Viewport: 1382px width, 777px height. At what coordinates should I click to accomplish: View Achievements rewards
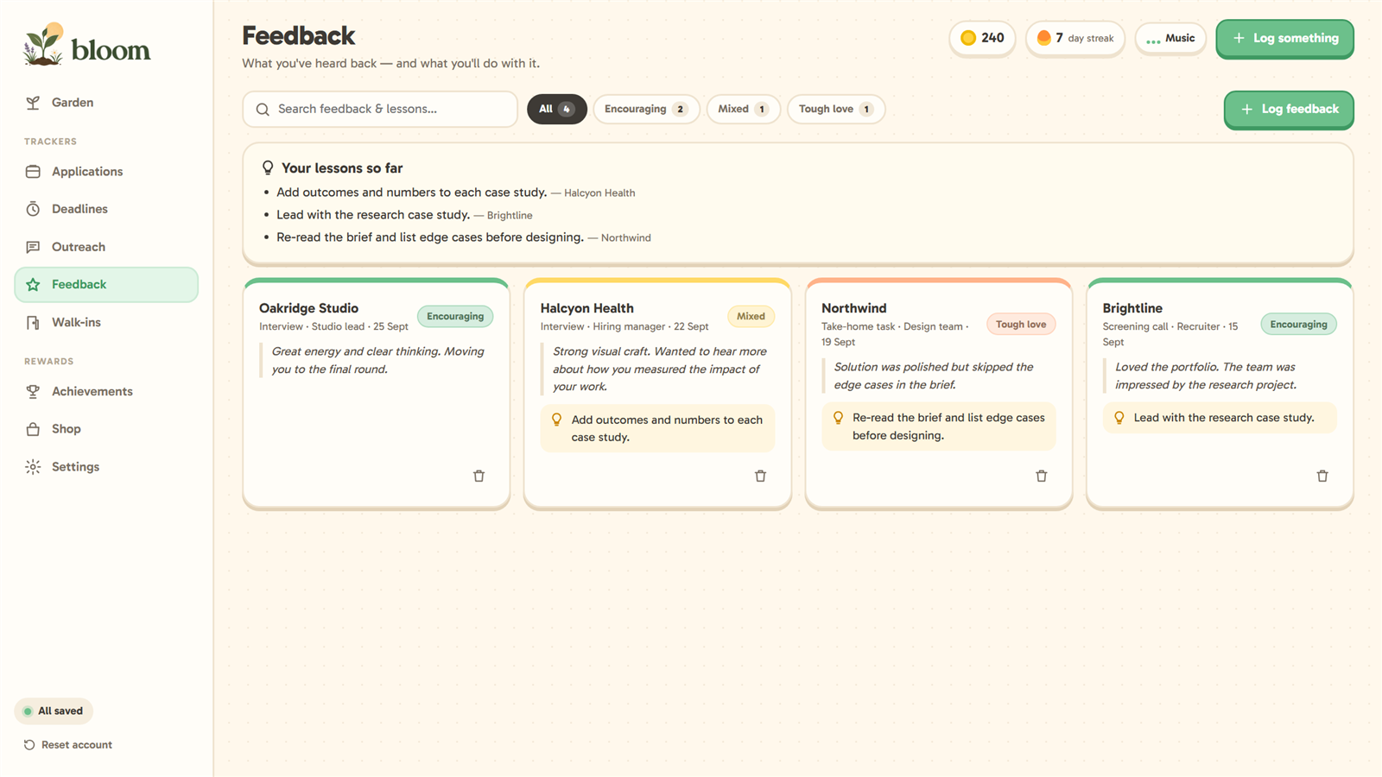pyautogui.click(x=106, y=391)
